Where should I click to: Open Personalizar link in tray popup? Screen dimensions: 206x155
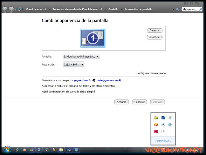(x=163, y=141)
